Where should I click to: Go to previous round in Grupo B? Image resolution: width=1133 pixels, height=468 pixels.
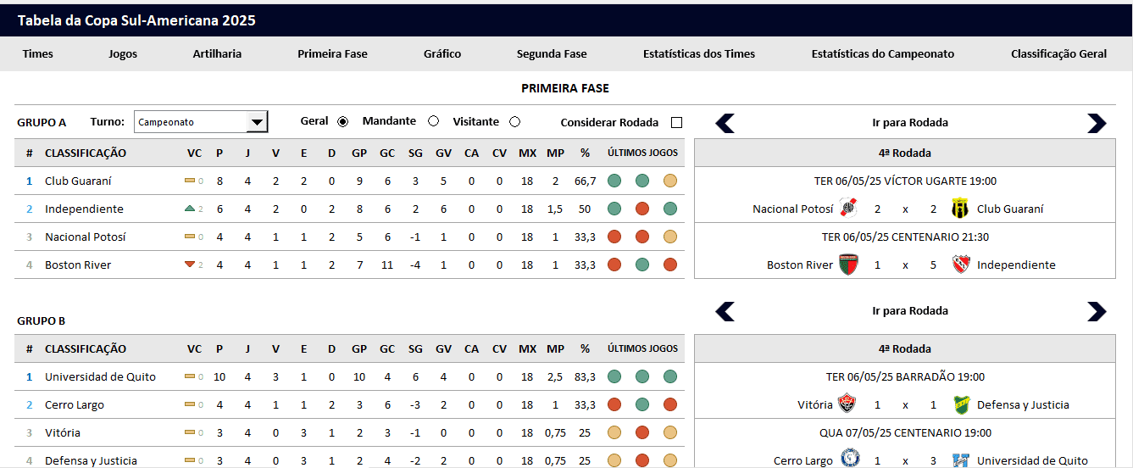[725, 312]
